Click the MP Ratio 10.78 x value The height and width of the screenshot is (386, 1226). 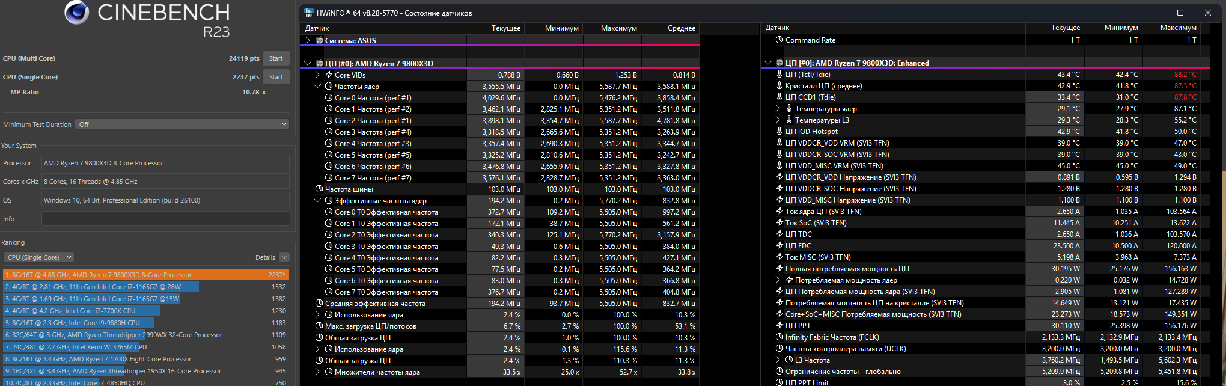pos(254,92)
